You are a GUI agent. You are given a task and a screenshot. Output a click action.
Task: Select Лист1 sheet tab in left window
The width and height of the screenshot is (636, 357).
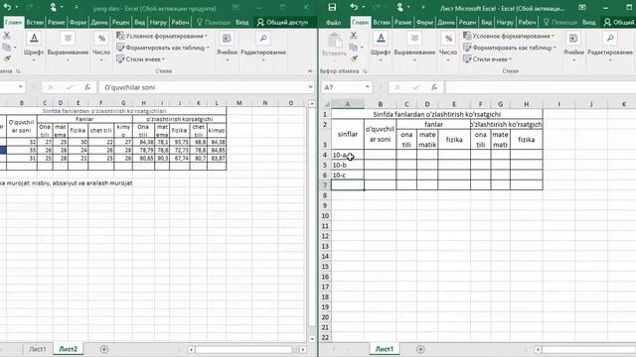(x=38, y=349)
